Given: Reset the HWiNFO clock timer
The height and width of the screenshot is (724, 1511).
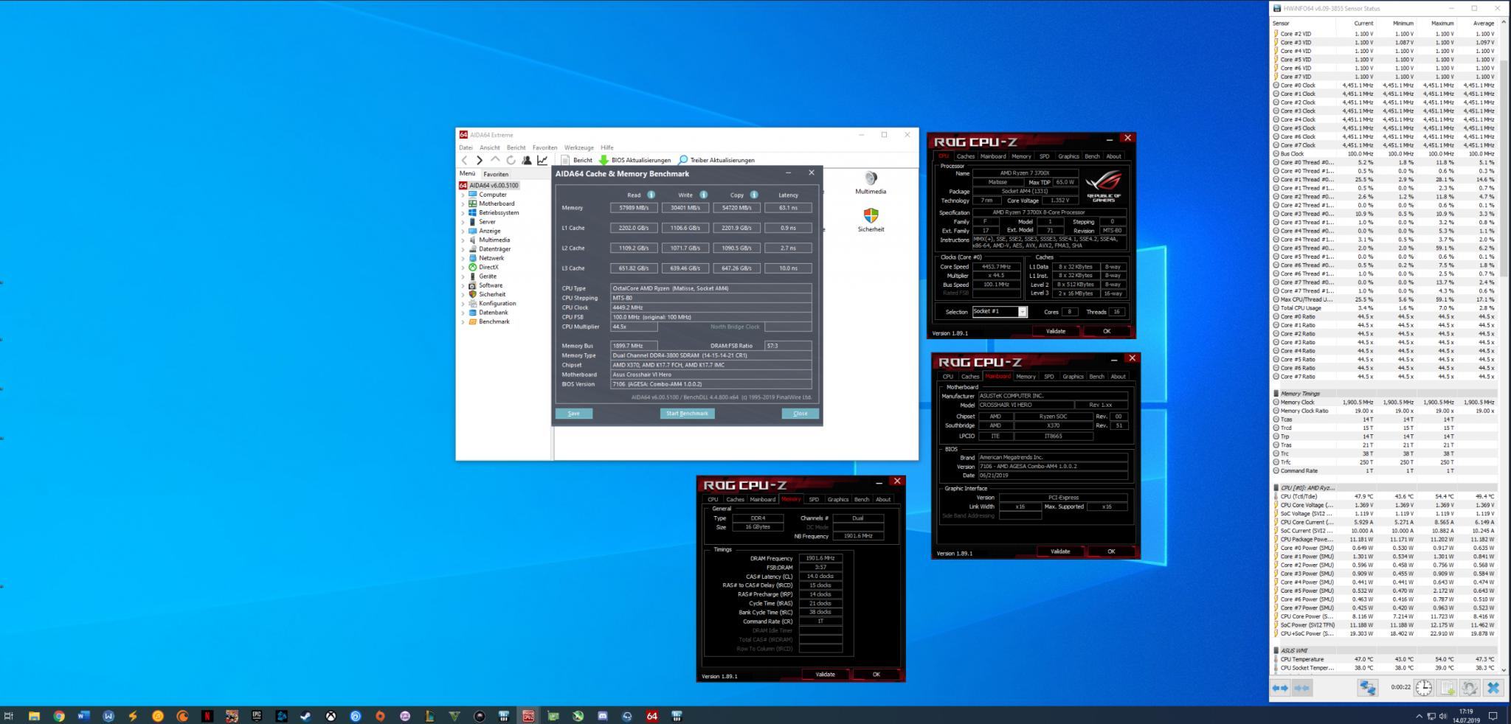Looking at the screenshot, I should (x=1424, y=688).
